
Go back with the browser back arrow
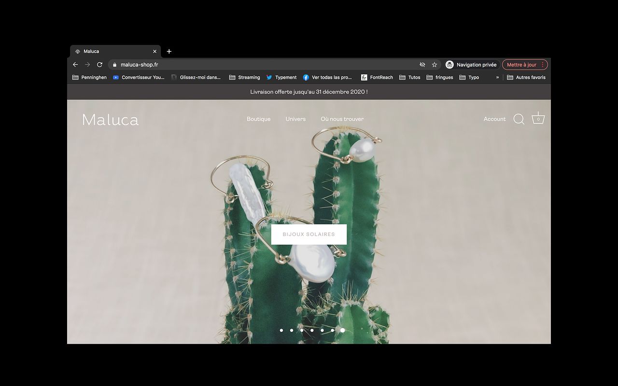[x=75, y=65]
